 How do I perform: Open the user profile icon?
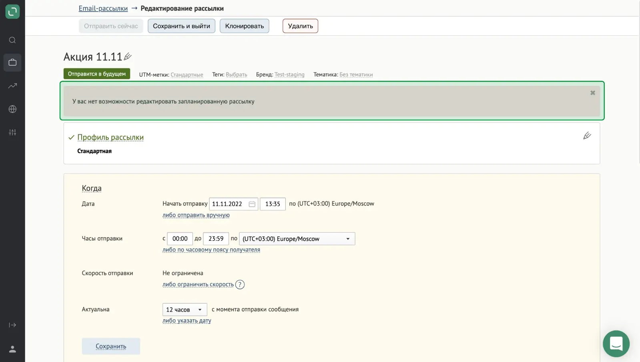(x=12, y=349)
